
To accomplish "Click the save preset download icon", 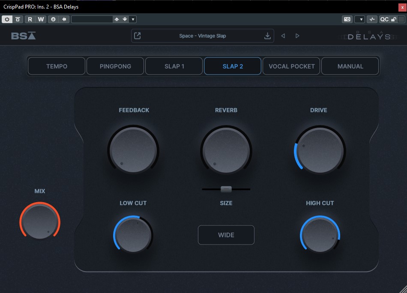I will tap(267, 36).
